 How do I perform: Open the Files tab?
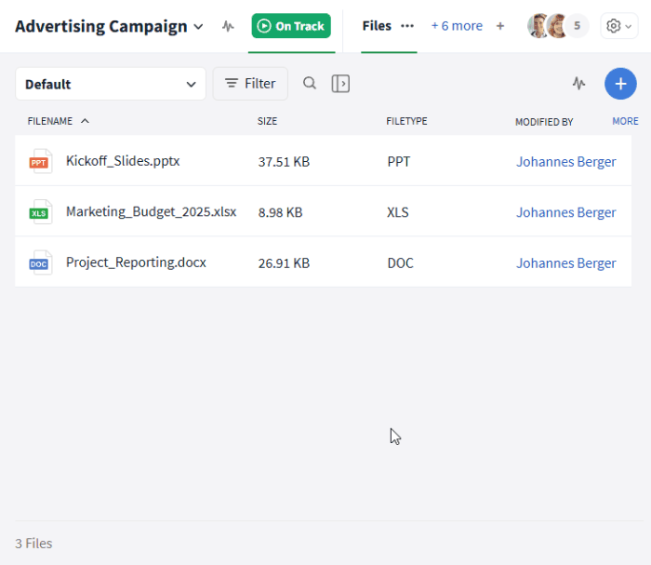click(377, 26)
